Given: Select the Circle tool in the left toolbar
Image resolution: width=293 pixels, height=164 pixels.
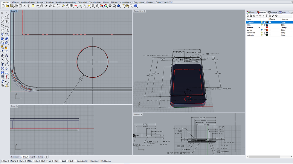Looking at the screenshot, I should pyautogui.click(x=2, y=21).
